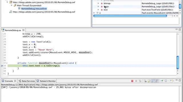The image size is (183, 102).
Task: Click the highlighted line 'this.text.text = e.toString();'
Action: click(x=41, y=66)
